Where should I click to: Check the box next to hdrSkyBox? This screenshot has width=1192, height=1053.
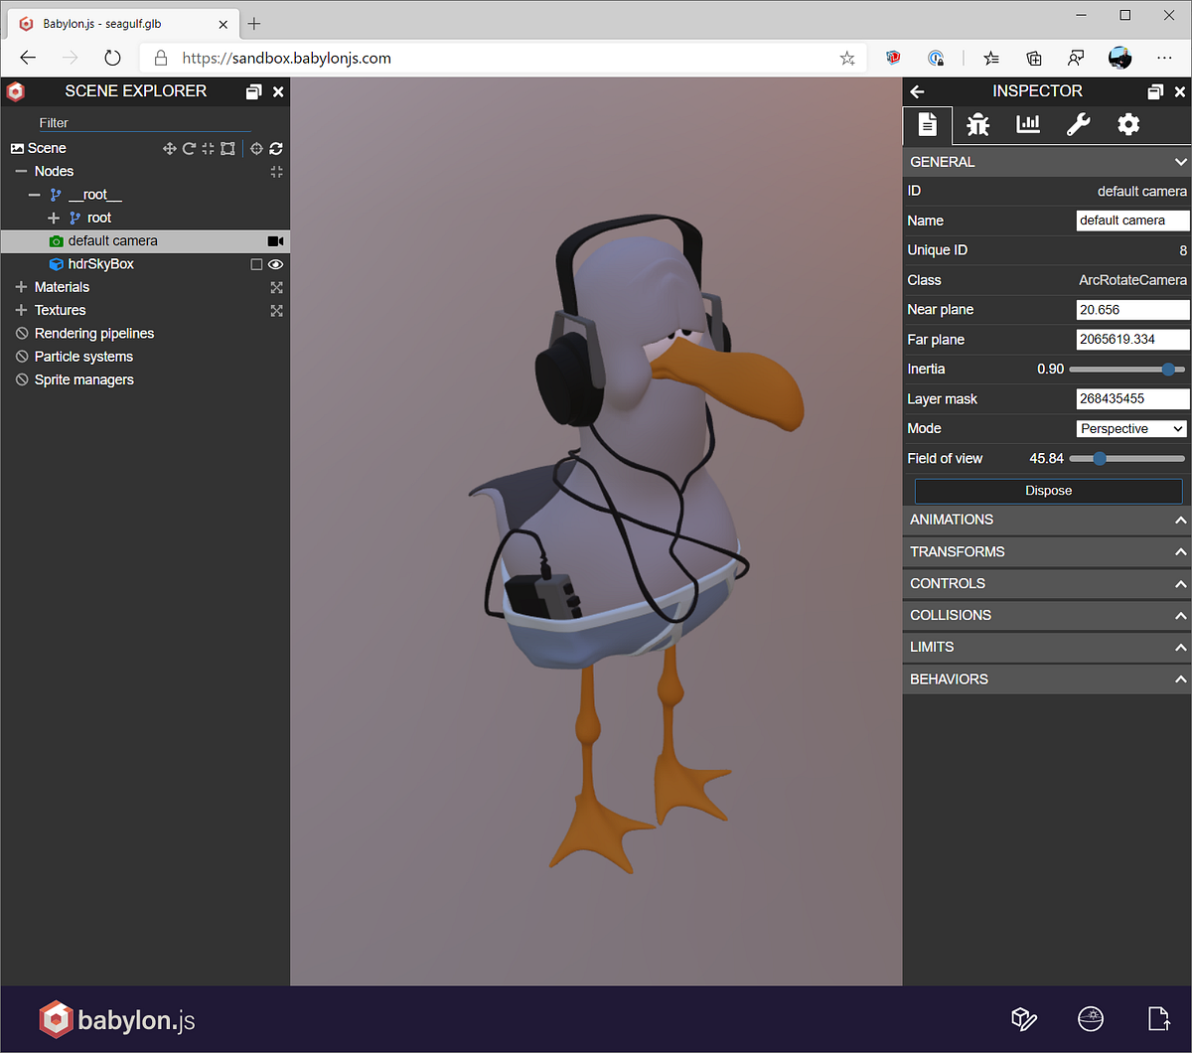click(x=255, y=264)
